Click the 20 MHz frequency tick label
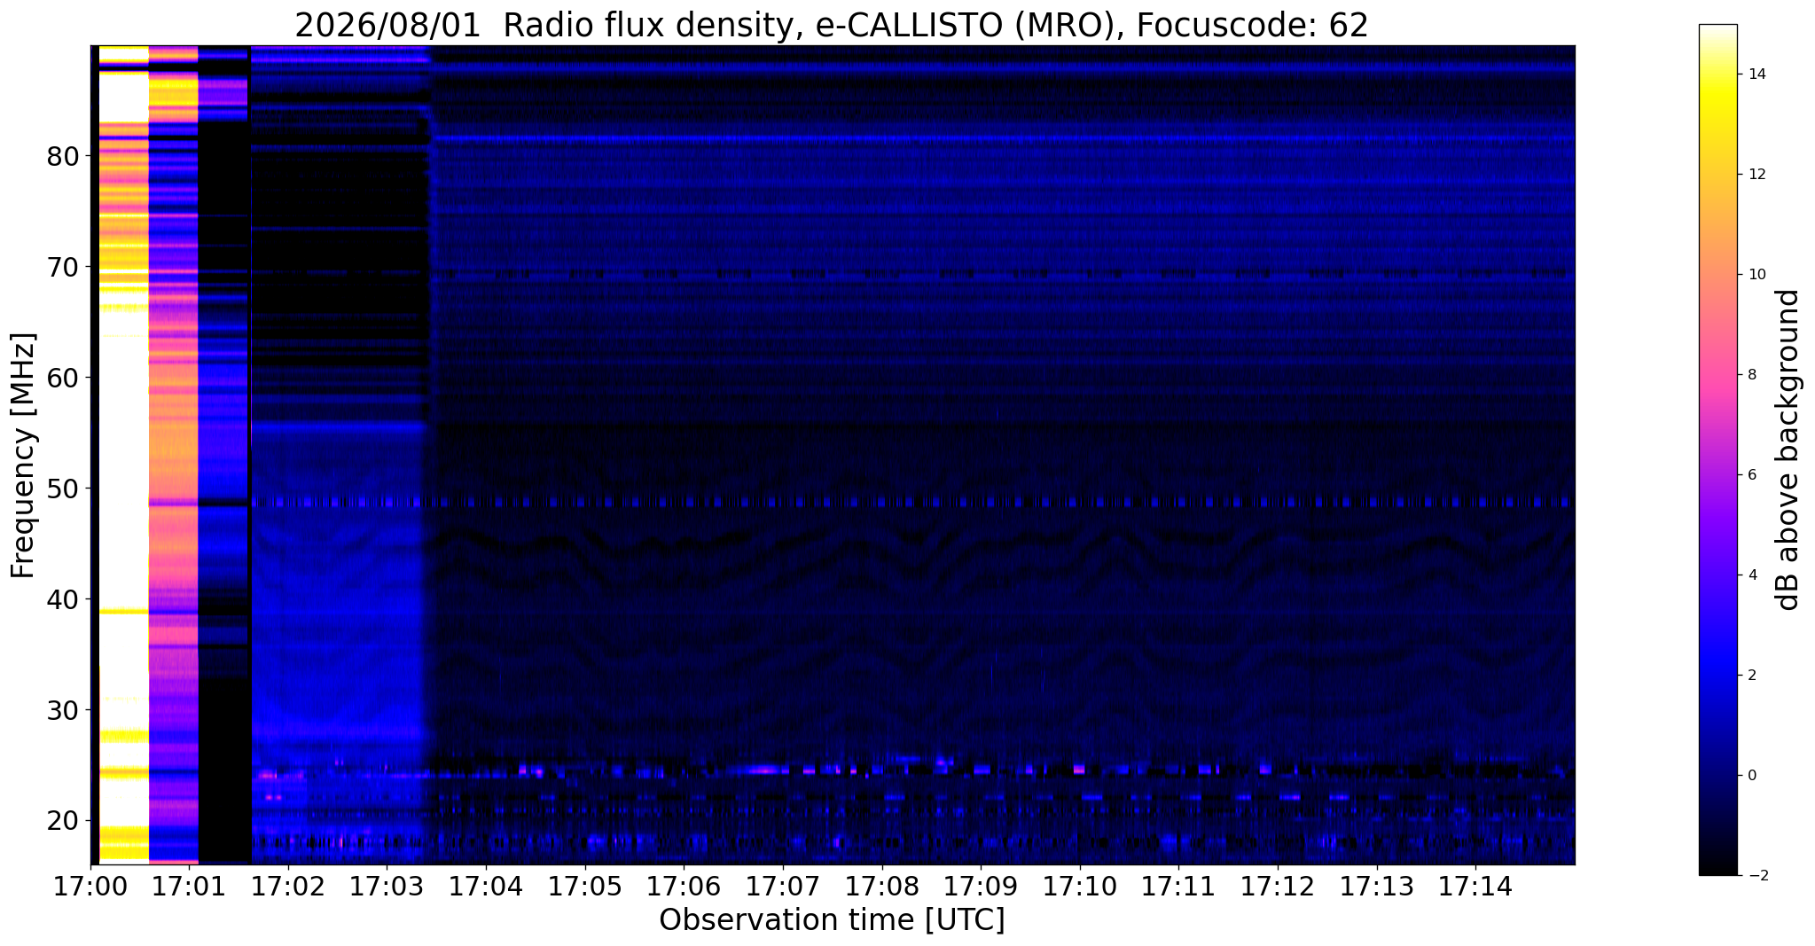1815x946 pixels. click(63, 820)
